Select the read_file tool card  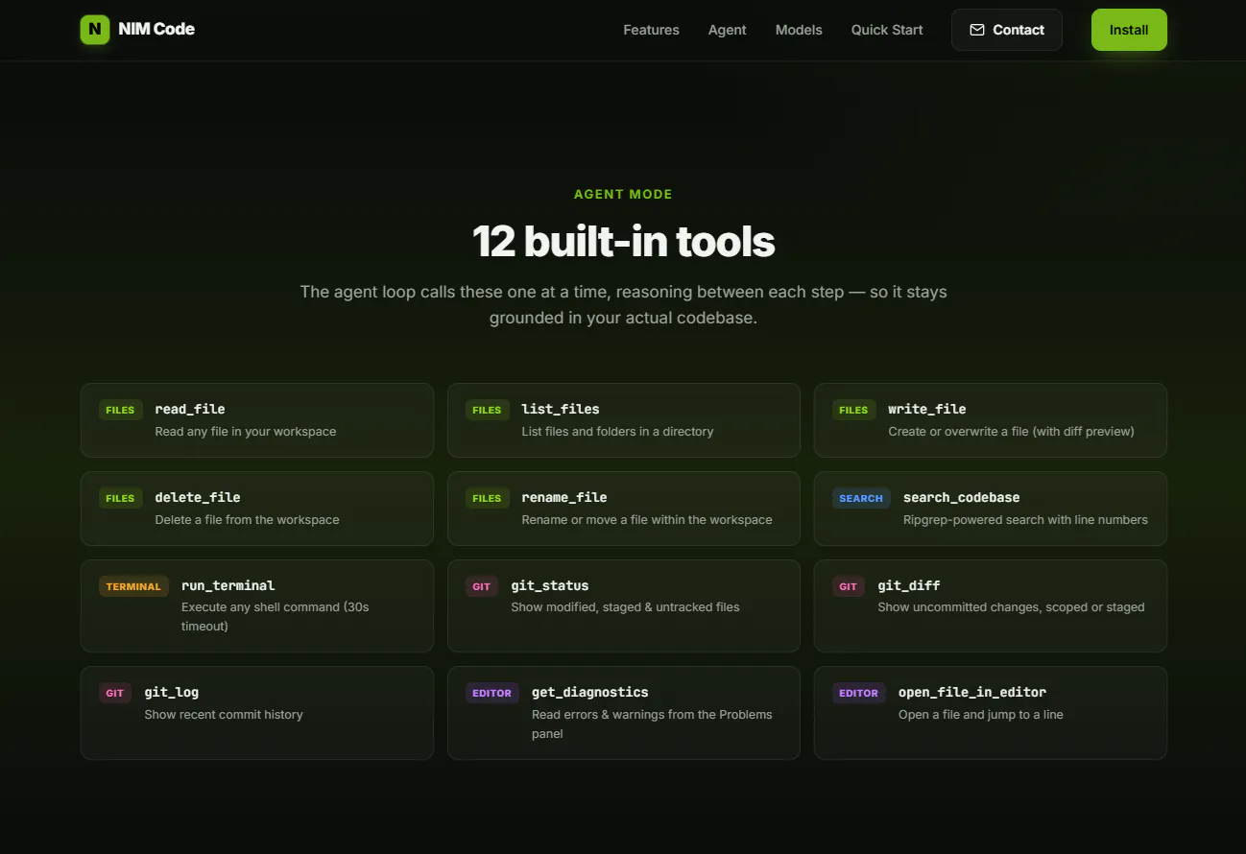tap(257, 420)
